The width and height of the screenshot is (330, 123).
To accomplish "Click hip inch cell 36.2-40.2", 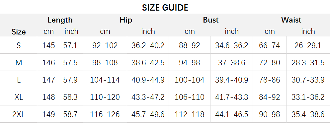I will (148, 45).
